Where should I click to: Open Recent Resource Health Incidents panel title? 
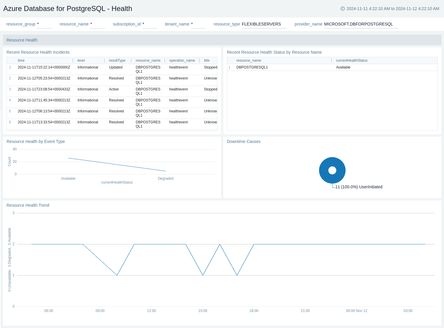38,52
